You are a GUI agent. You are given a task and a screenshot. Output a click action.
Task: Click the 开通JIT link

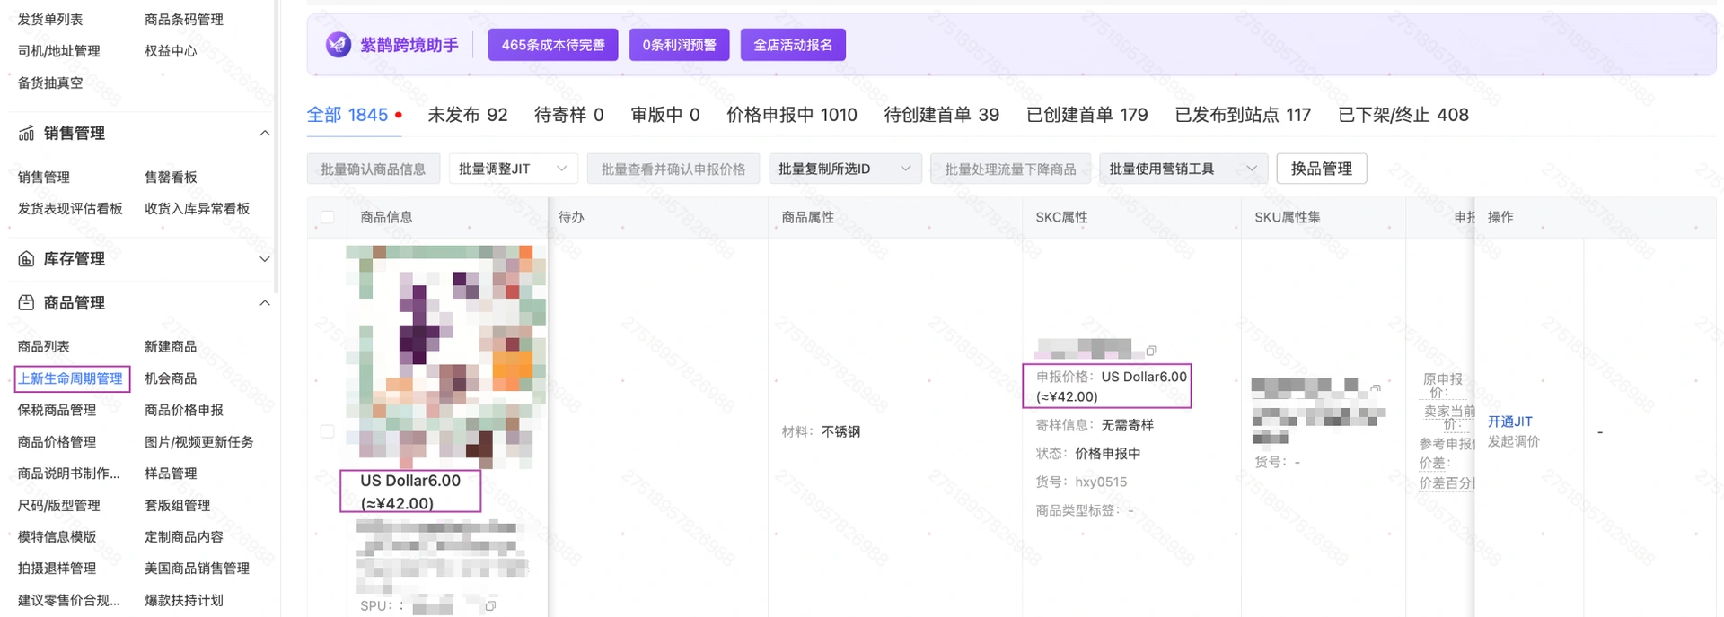[x=1510, y=421]
